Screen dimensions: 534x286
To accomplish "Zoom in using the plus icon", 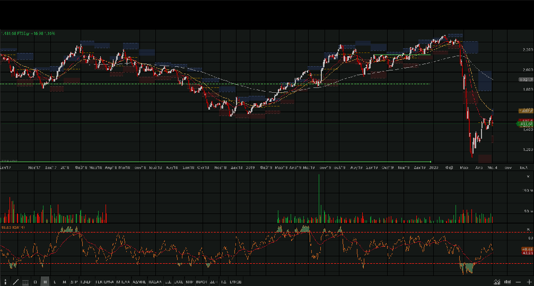I will (x=529, y=282).
